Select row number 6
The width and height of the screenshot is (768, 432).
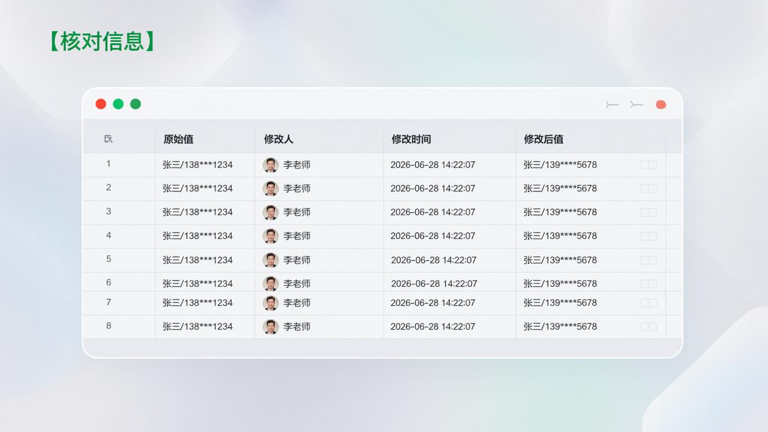tap(109, 283)
